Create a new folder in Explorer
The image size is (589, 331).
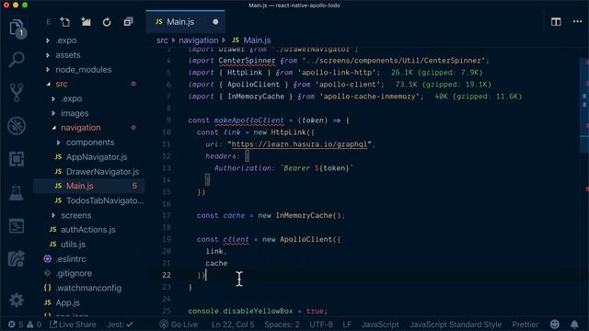(86, 22)
